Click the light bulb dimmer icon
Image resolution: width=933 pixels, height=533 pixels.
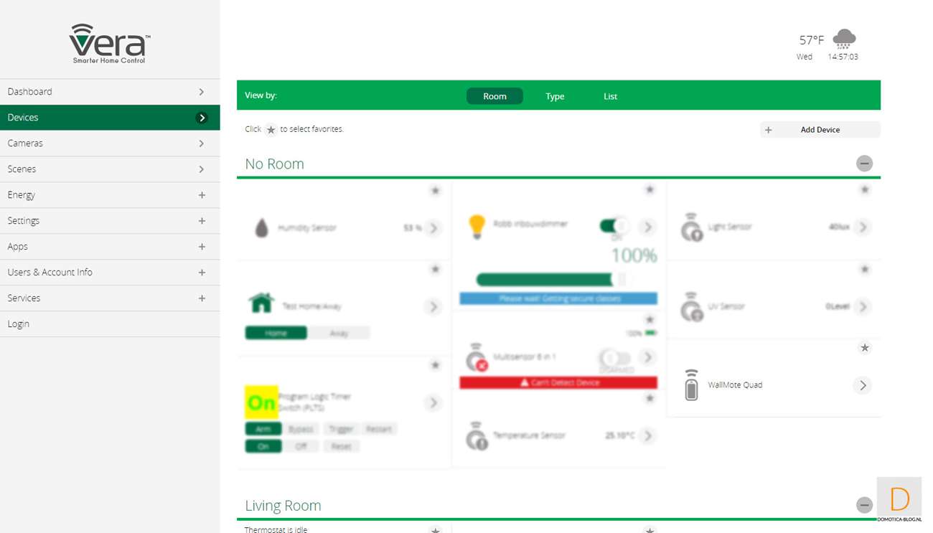point(477,226)
